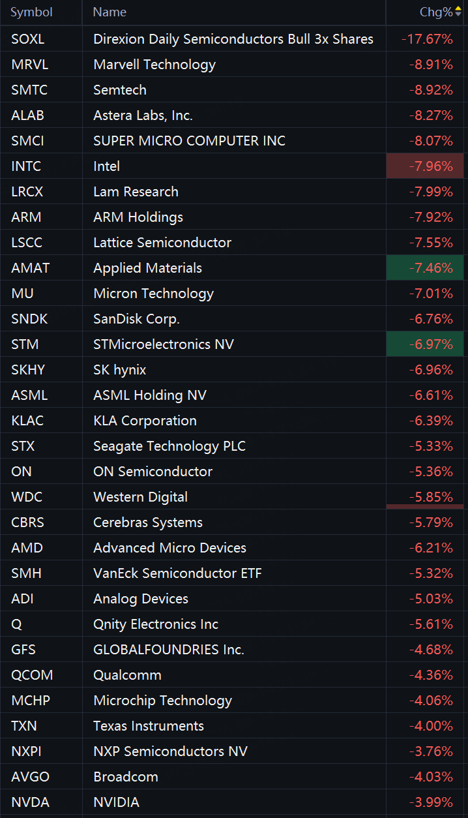
Task: Open the Broadcom row
Action: click(234, 777)
